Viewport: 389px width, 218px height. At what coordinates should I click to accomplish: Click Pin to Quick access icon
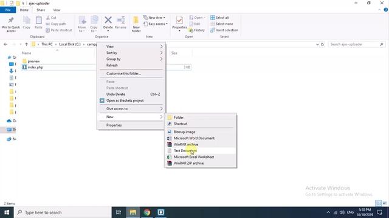point(11,21)
